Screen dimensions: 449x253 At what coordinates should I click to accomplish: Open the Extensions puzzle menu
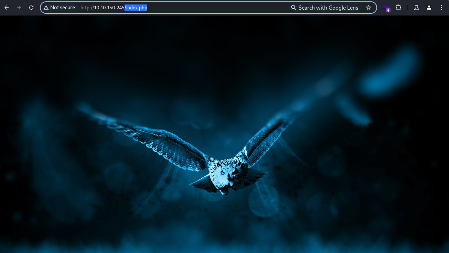click(x=398, y=8)
